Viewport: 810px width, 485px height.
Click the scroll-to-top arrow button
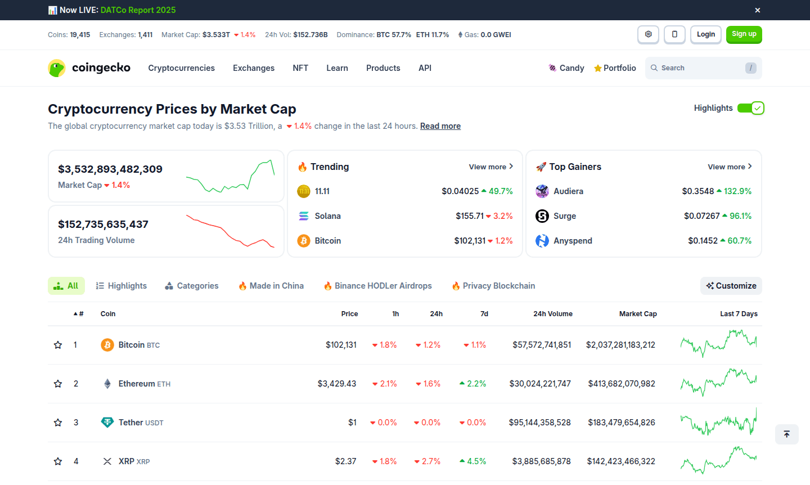pos(786,434)
